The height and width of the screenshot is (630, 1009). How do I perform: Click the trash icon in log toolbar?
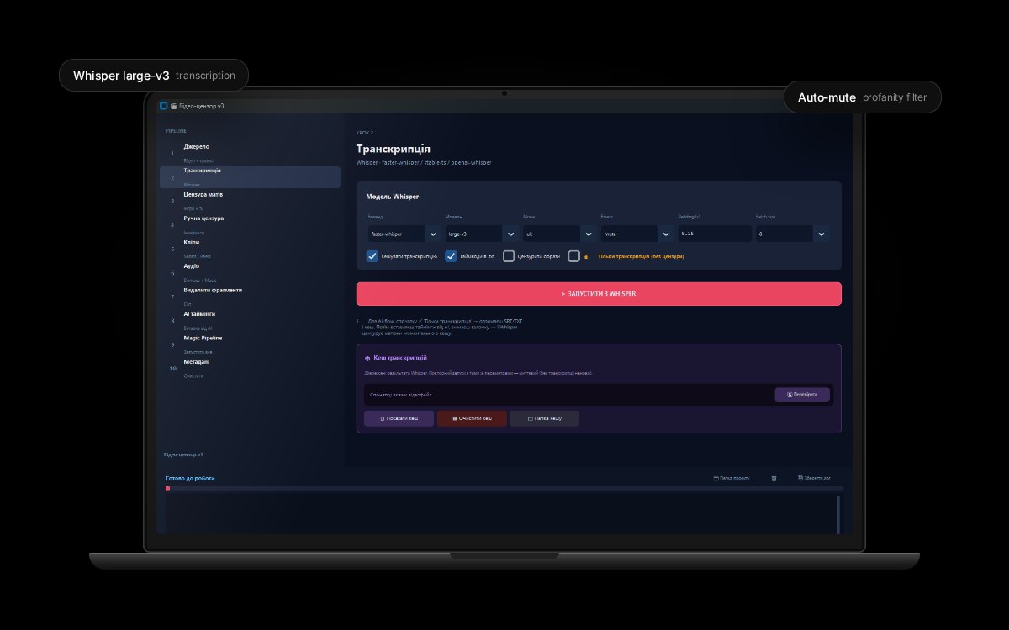pyautogui.click(x=774, y=478)
